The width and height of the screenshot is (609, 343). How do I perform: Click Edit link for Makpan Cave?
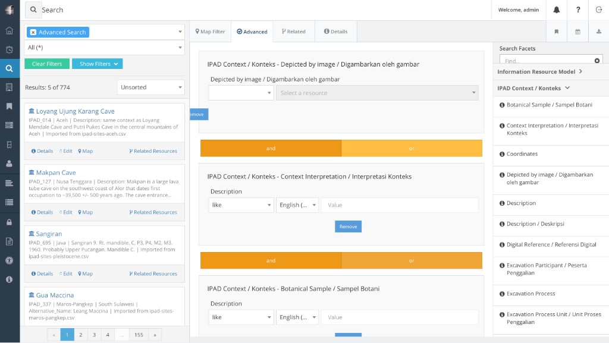[65, 212]
